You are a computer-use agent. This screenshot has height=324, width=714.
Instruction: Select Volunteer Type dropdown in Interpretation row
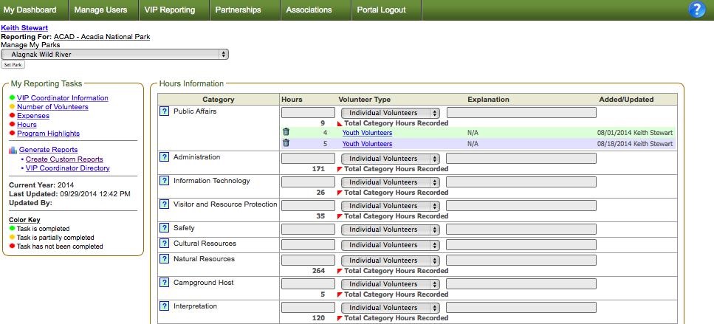(391, 308)
